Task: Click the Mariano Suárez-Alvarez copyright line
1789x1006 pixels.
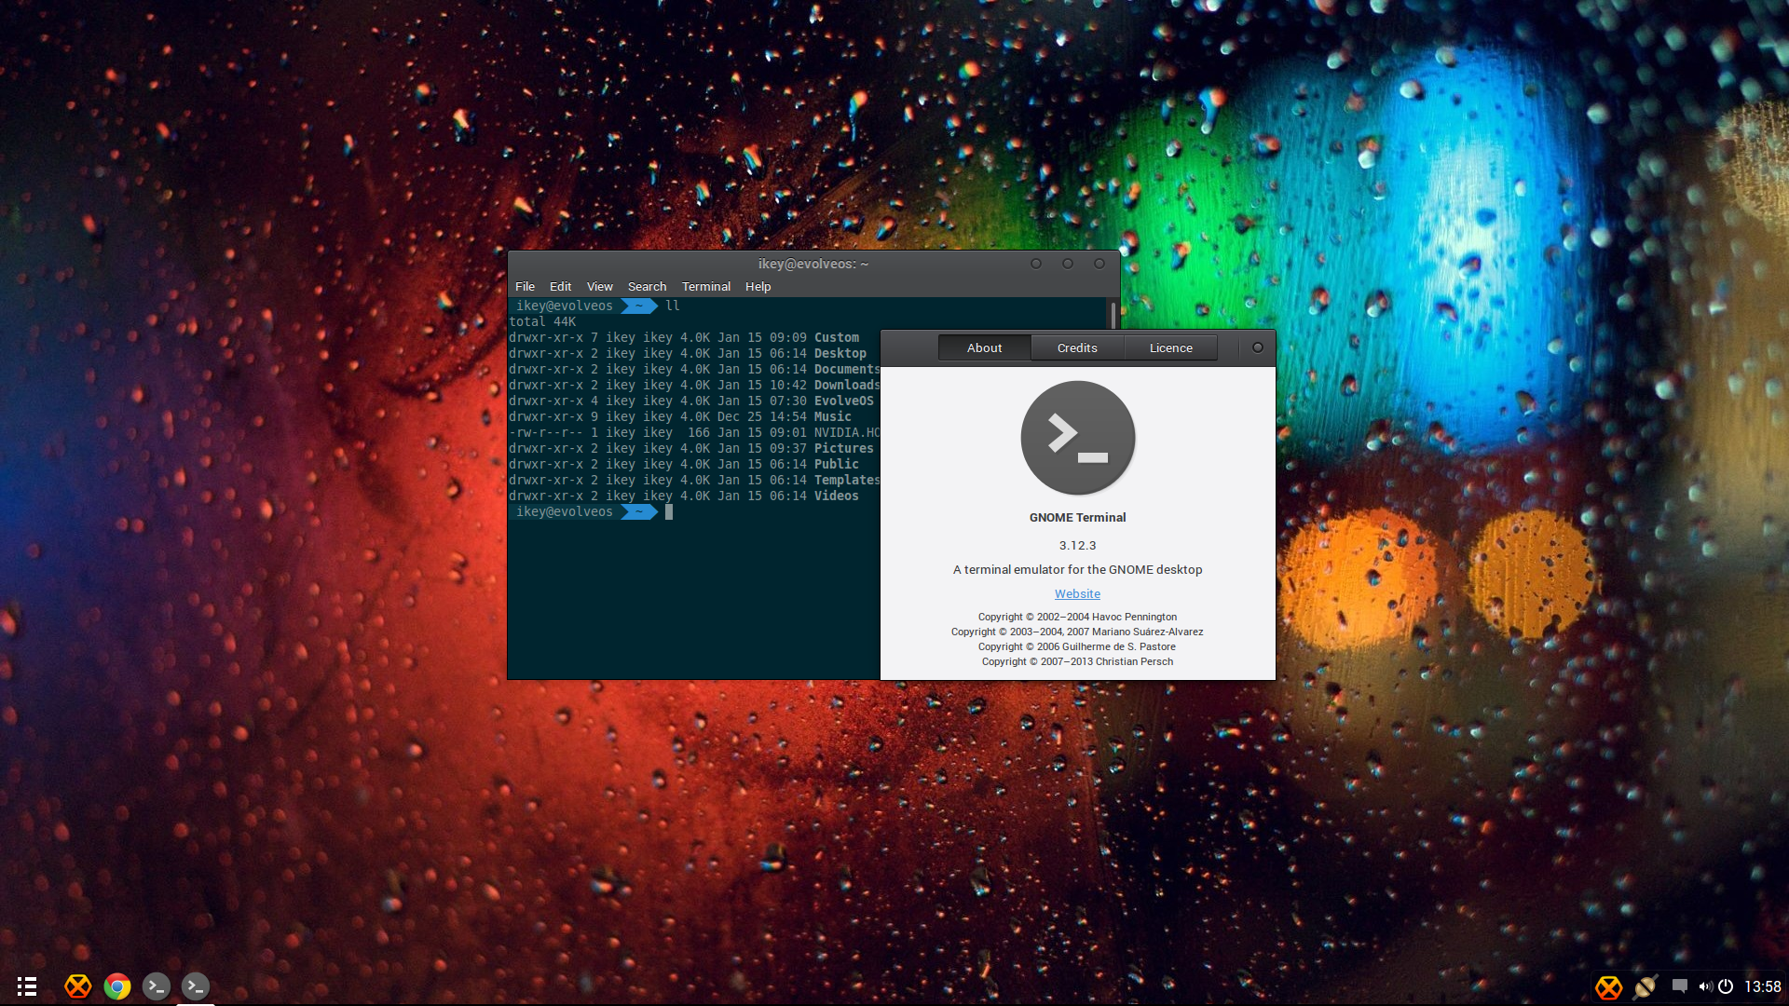Action: 1077,632
